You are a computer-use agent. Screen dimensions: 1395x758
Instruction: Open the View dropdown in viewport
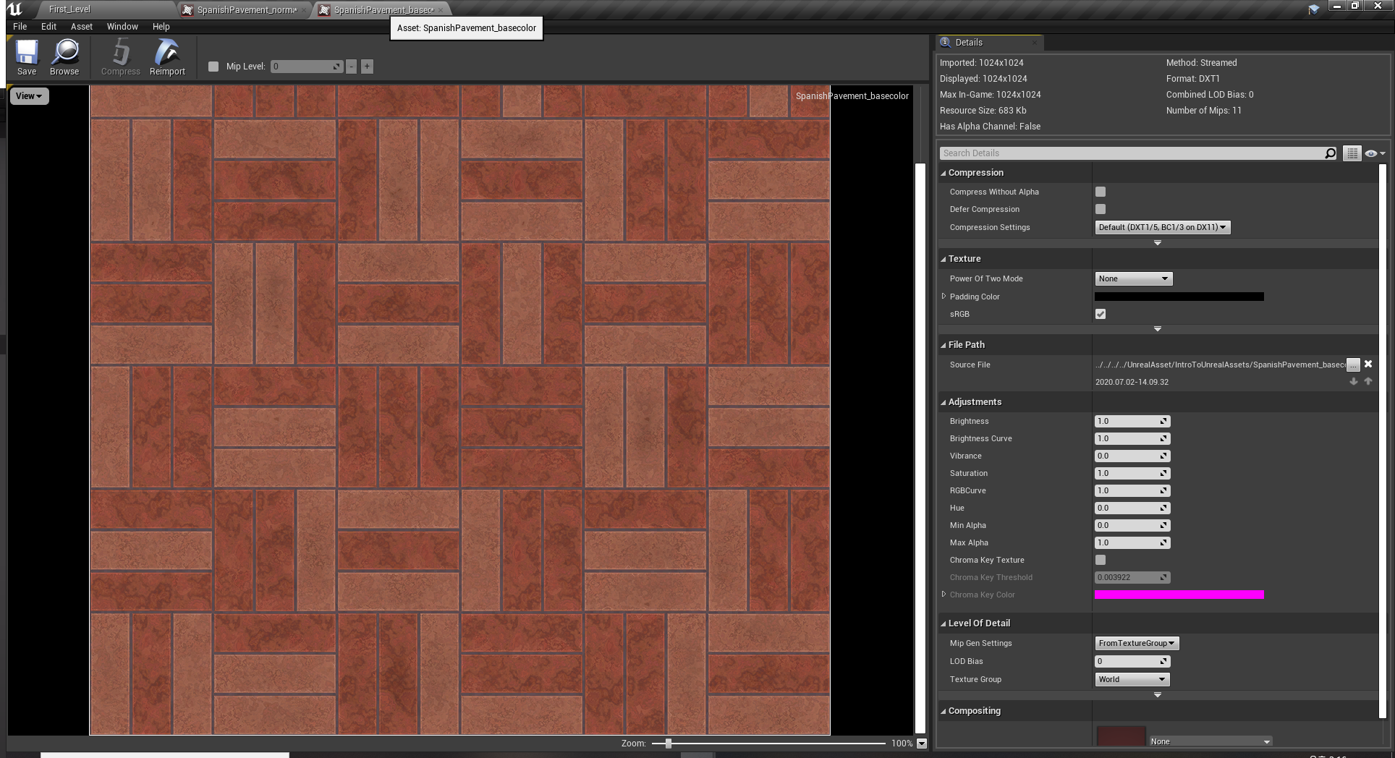pyautogui.click(x=29, y=96)
